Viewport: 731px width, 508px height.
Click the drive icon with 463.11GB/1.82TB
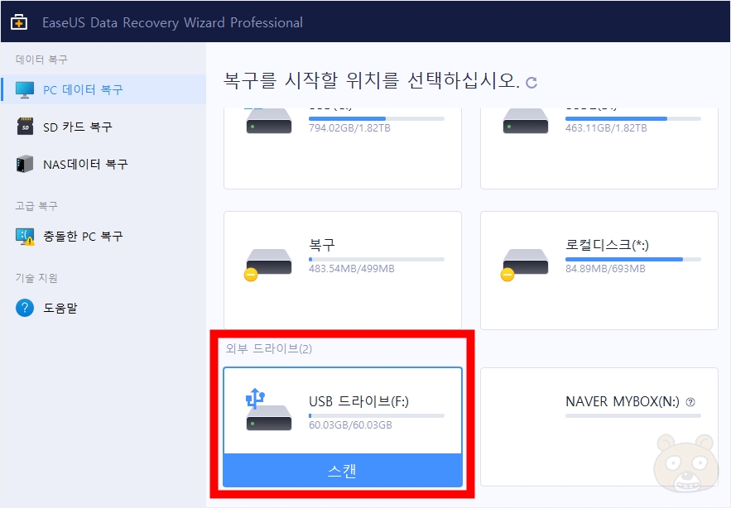coord(526,121)
